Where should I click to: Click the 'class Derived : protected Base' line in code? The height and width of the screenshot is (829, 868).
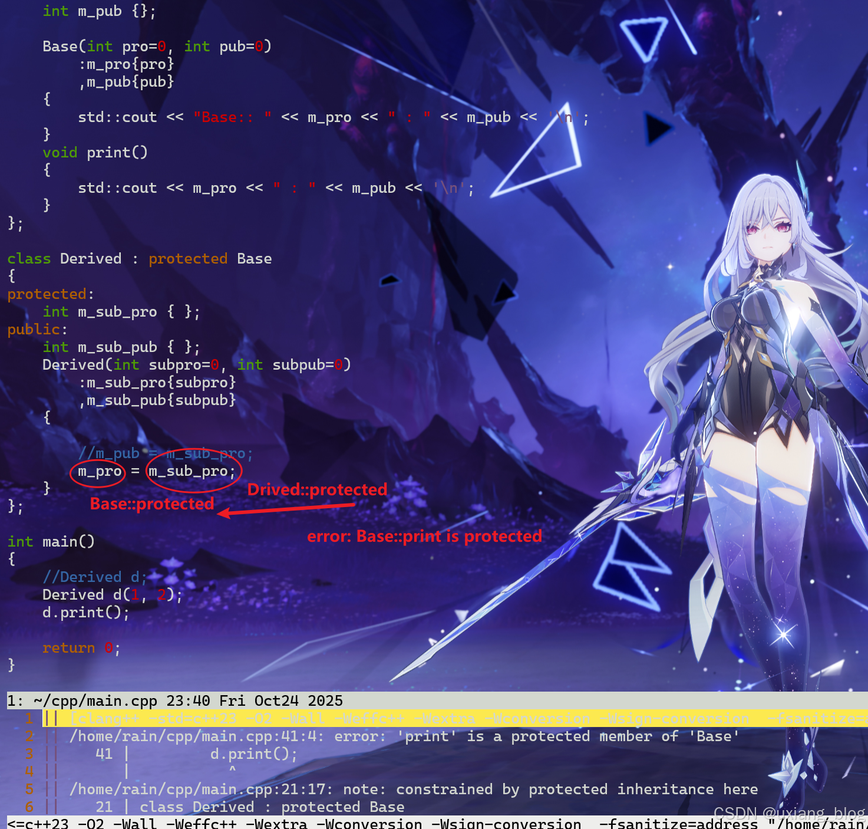(140, 259)
